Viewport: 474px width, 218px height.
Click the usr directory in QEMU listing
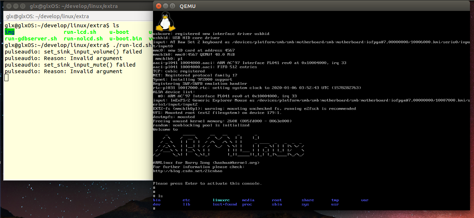pyautogui.click(x=335, y=205)
